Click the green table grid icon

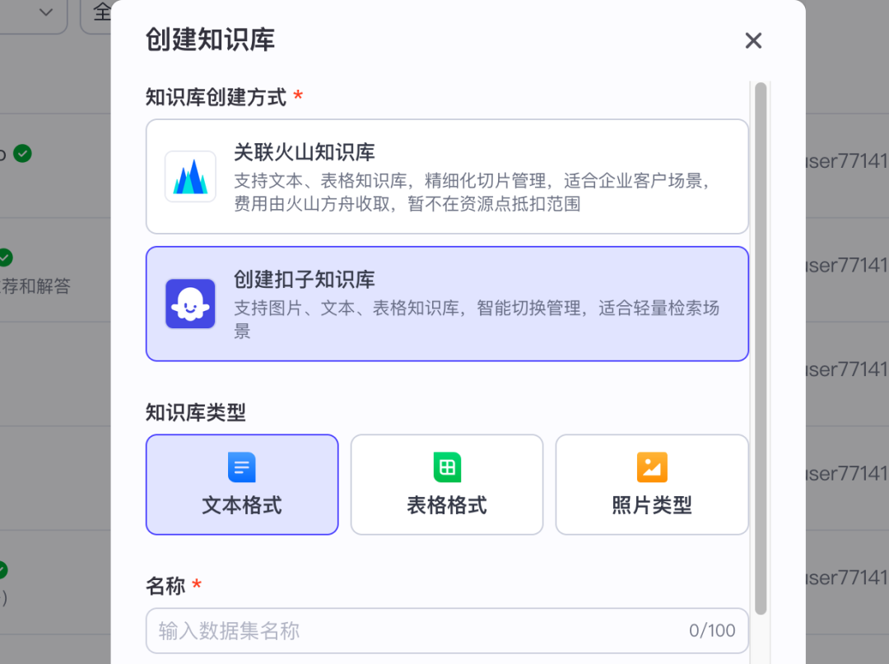(447, 467)
